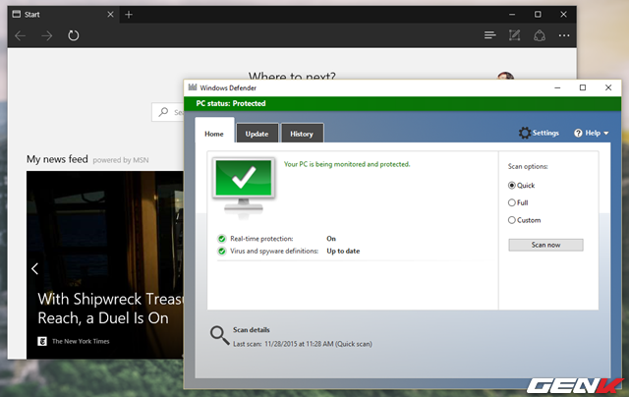Make a Web Note in Edge
The width and height of the screenshot is (629, 397).
tap(515, 35)
